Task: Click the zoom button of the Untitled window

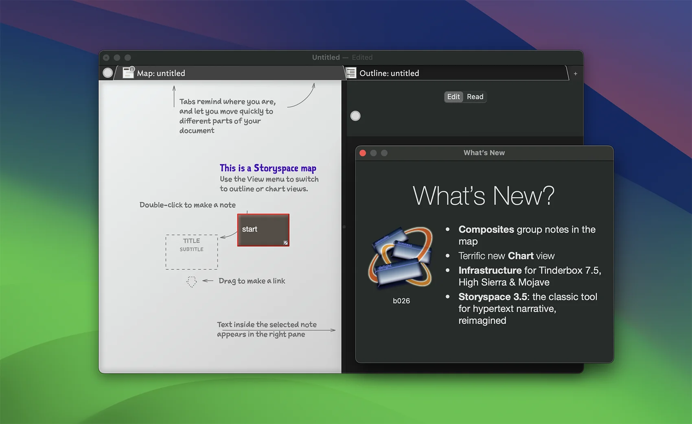Action: pyautogui.click(x=128, y=58)
